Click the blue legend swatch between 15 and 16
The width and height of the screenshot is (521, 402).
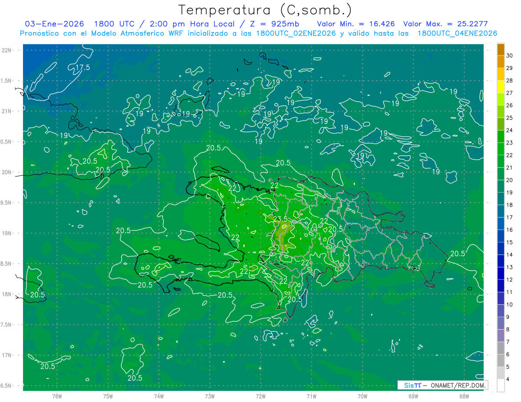501,236
